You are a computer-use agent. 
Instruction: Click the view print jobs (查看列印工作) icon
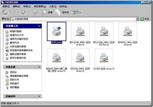pos(7,35)
